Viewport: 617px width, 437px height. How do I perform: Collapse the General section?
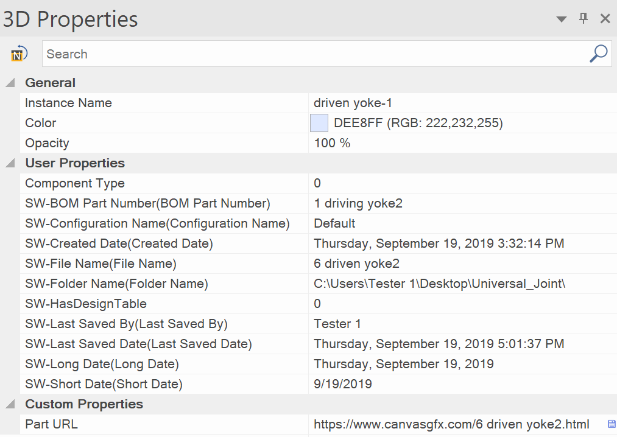tap(10, 83)
